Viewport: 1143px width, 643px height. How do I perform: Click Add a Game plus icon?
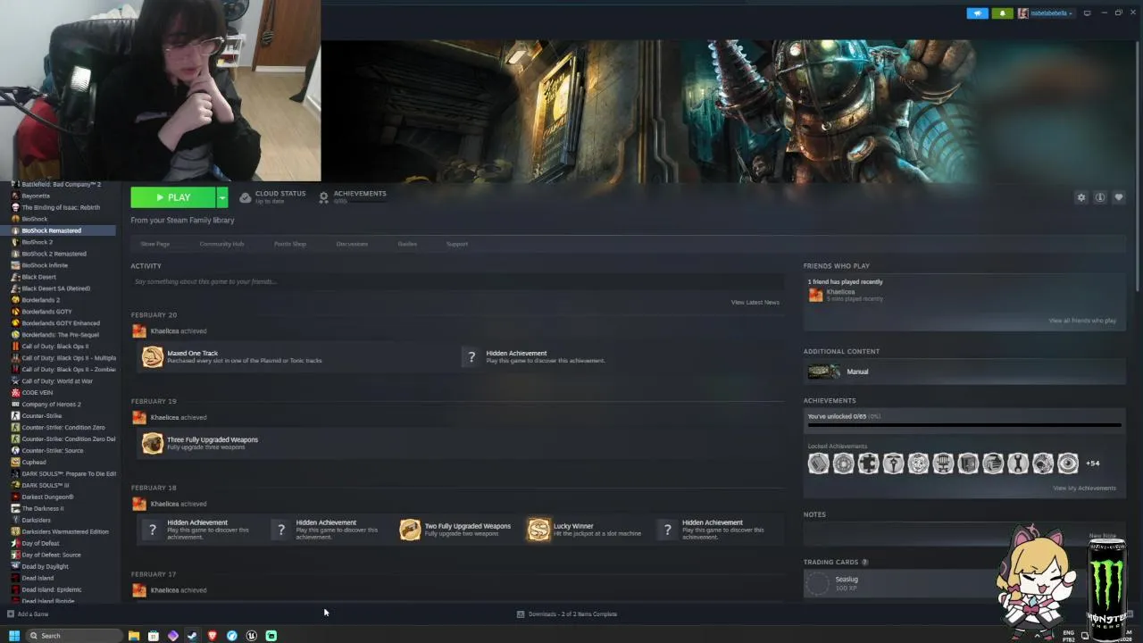click(x=11, y=614)
